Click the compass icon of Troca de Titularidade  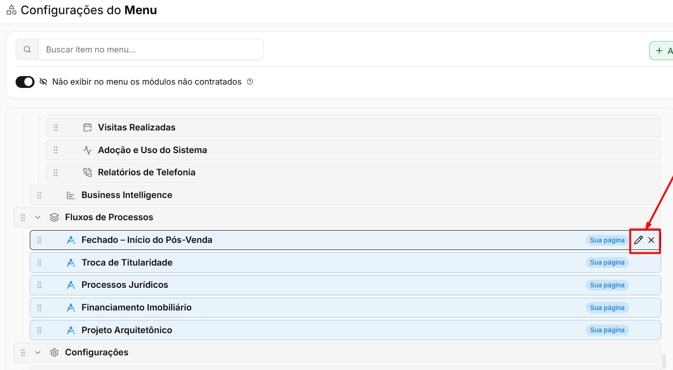pyautogui.click(x=71, y=263)
